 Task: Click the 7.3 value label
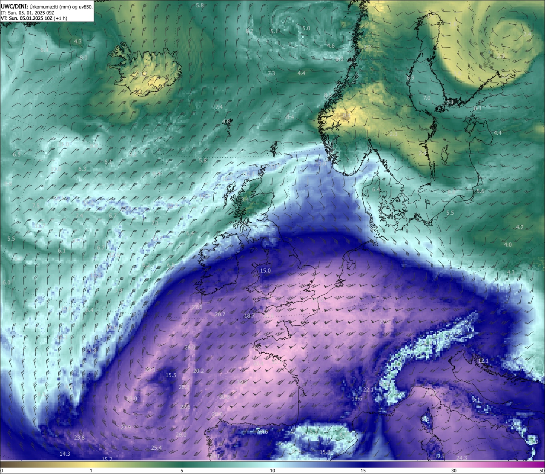point(271,73)
